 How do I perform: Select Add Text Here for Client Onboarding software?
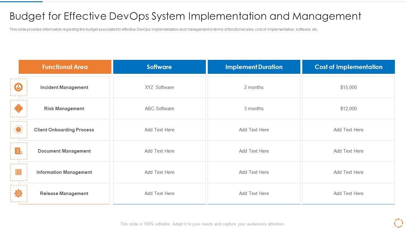click(x=159, y=130)
